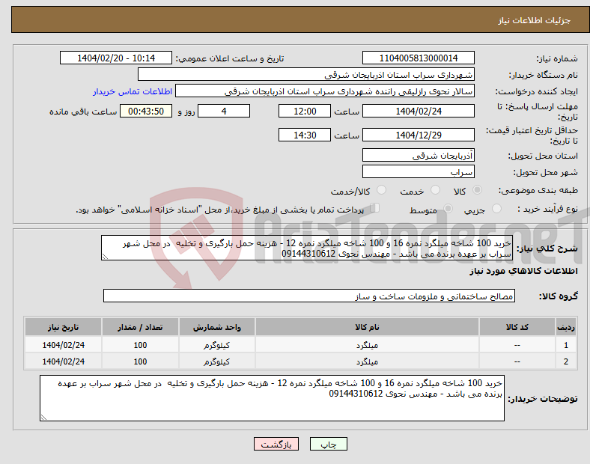Click the کیلوگرم unit in row 2
This screenshot has height=464, width=590.
coord(216,361)
